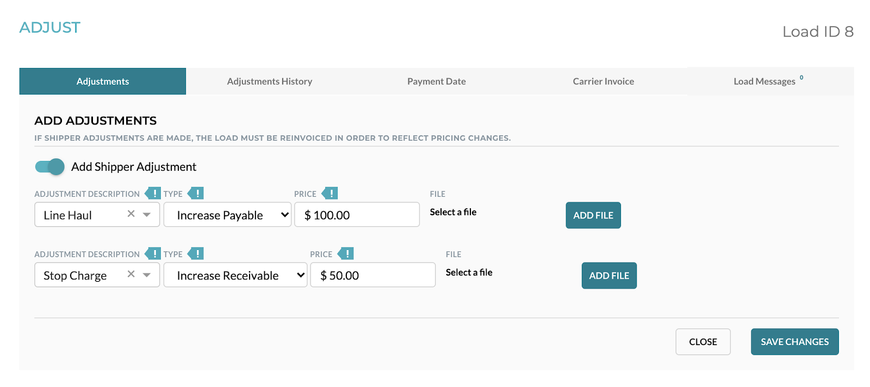The width and height of the screenshot is (870, 387).
Task: Clear the Line Haul selection with X
Action: pyautogui.click(x=131, y=214)
